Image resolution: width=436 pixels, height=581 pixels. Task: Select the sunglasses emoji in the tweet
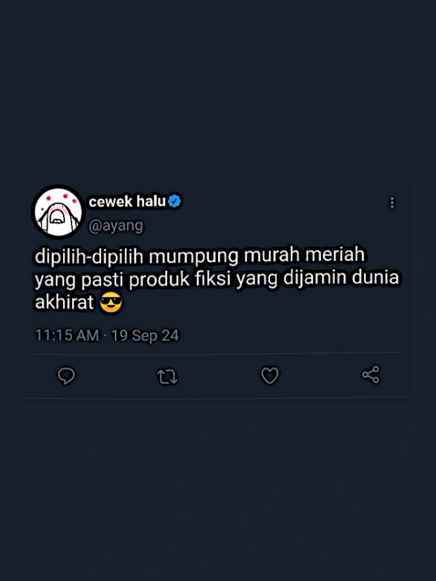[111, 302]
